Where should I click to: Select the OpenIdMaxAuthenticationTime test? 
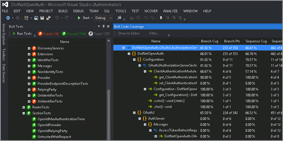click(x=61, y=119)
